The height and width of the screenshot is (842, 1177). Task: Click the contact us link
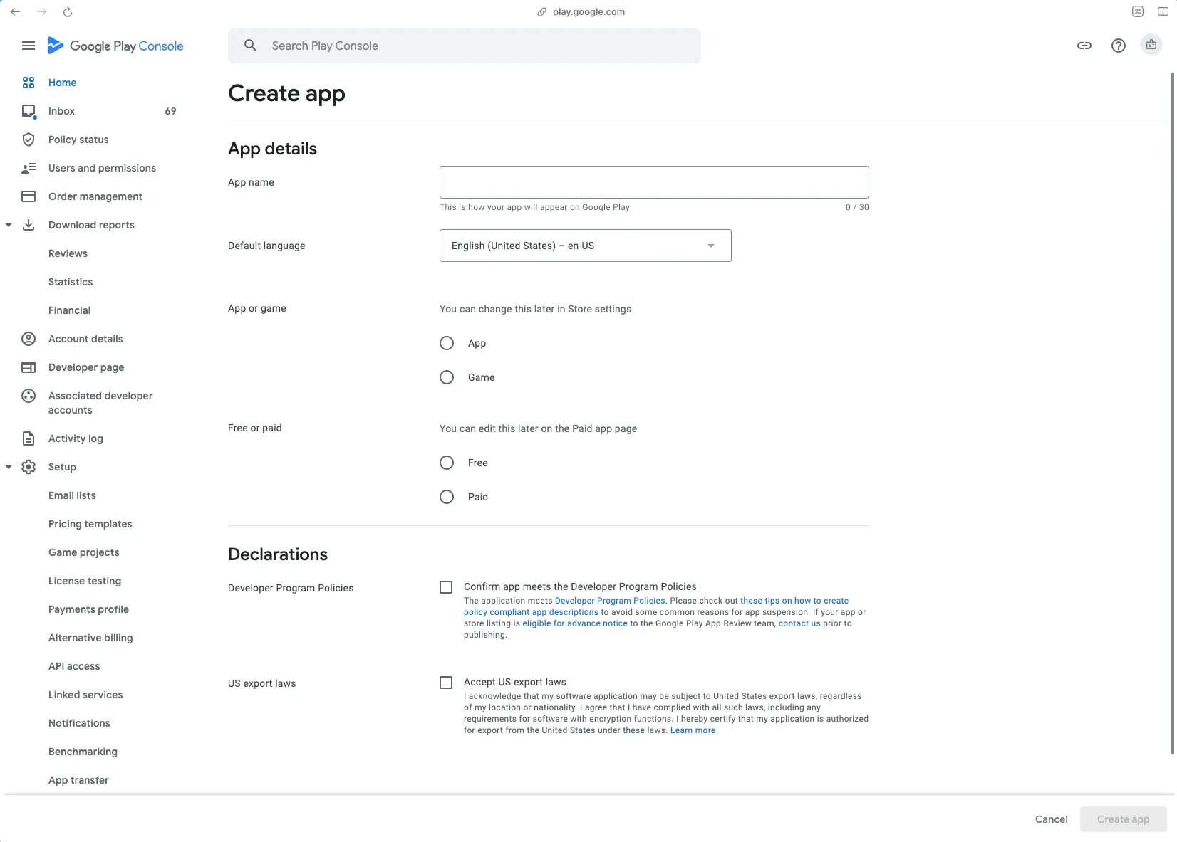click(x=799, y=623)
